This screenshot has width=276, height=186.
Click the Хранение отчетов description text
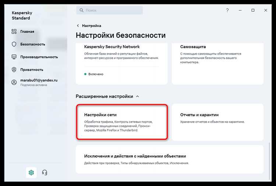point(212,122)
